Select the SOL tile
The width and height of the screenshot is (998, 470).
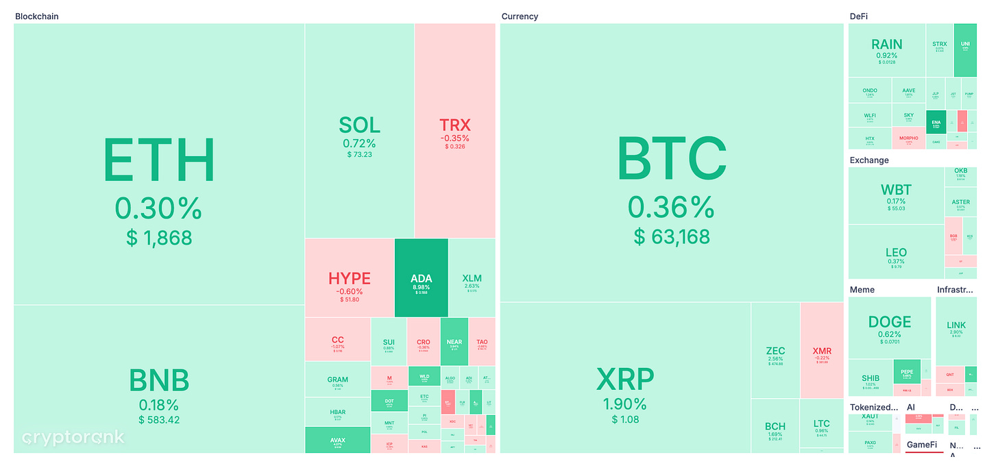[x=359, y=131]
